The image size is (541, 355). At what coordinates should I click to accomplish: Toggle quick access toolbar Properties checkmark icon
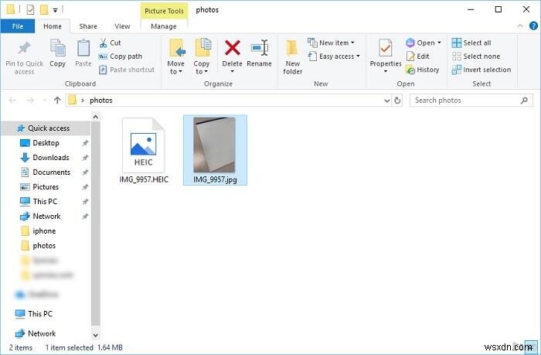coord(30,10)
